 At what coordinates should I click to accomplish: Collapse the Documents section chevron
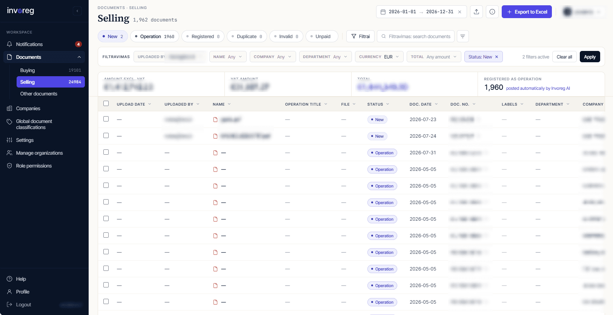point(79,57)
